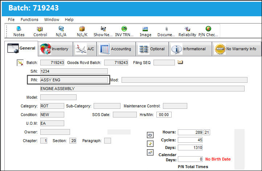
Task: Switch to the A/C tab
Action: (85, 49)
